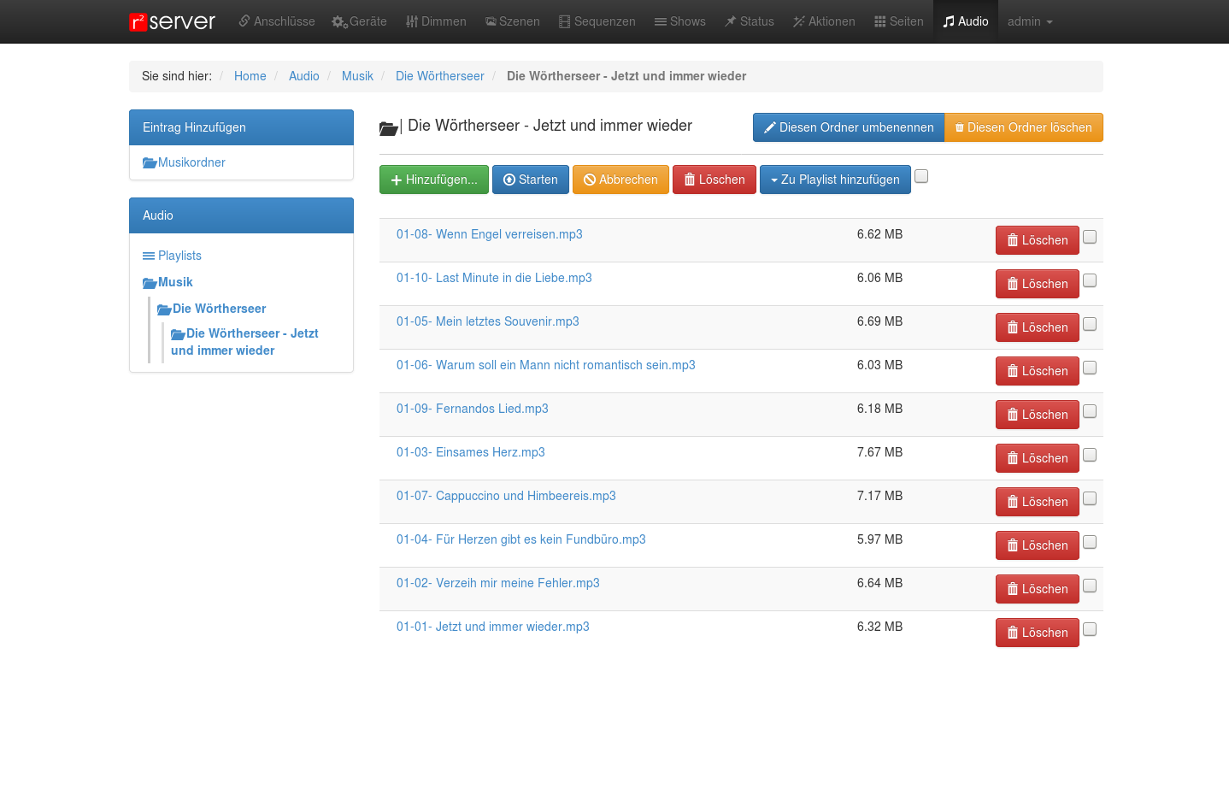This screenshot has height=801, width=1229.
Task: Expand the admin user menu
Action: 1029,21
